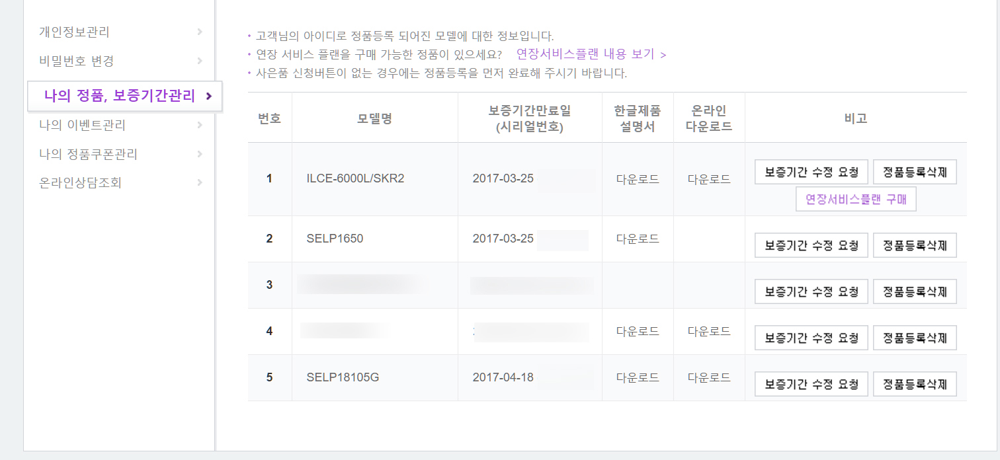Click online download link for ILCE-6000L/SKR2
1000x460 pixels.
(709, 179)
